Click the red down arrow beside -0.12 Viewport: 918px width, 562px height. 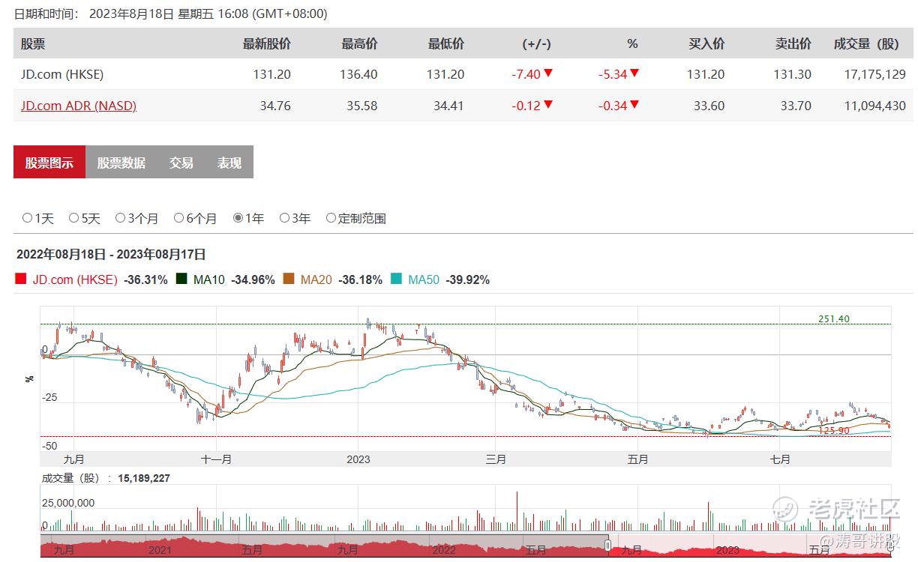(548, 105)
